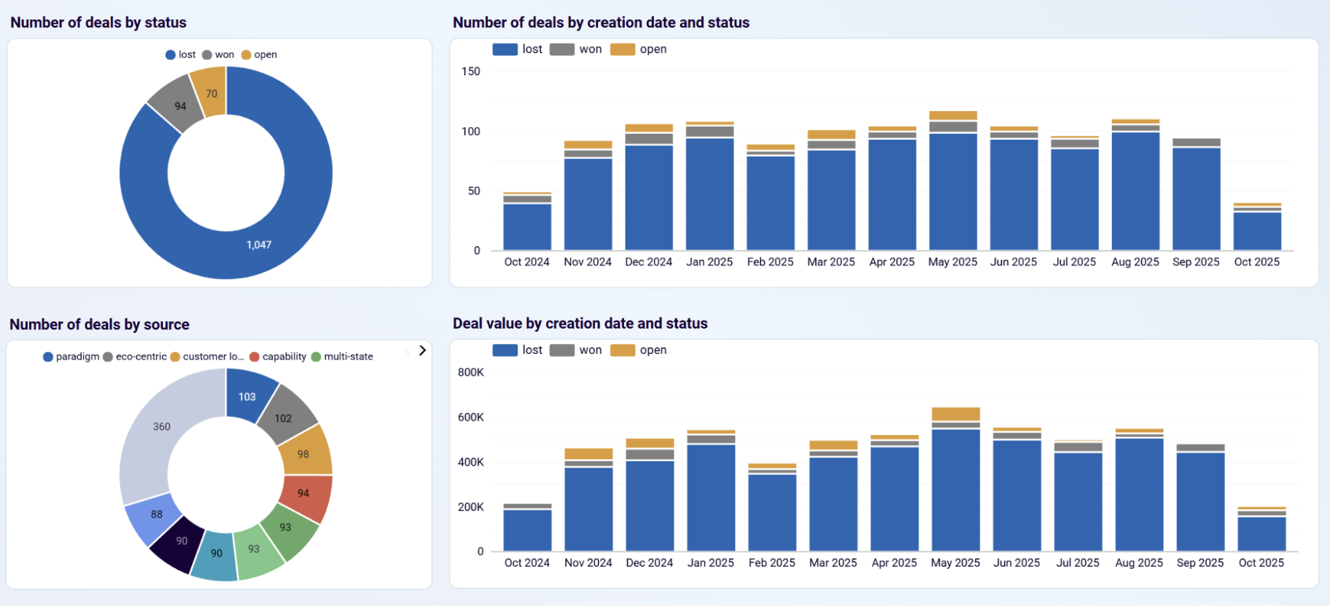Toggle the 'won' legend in deals by status
The width and height of the screenshot is (1330, 606).
(220, 54)
